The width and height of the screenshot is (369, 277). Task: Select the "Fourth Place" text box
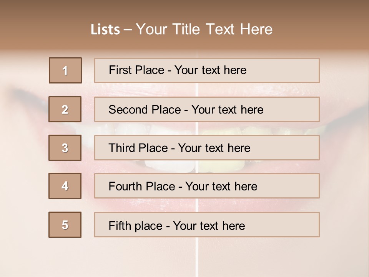click(x=207, y=186)
